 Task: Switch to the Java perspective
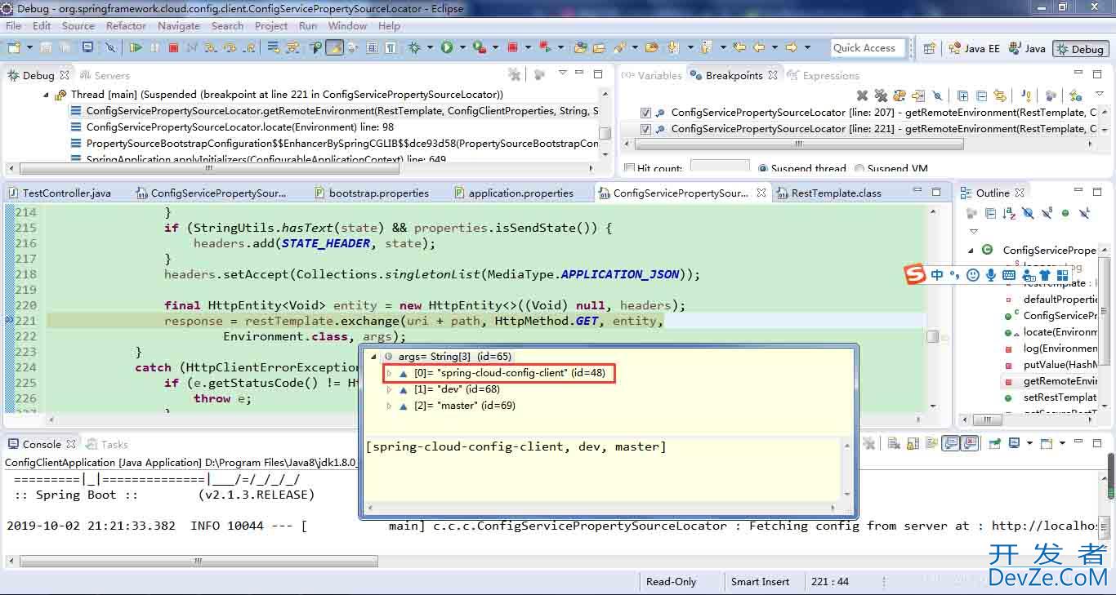1027,48
